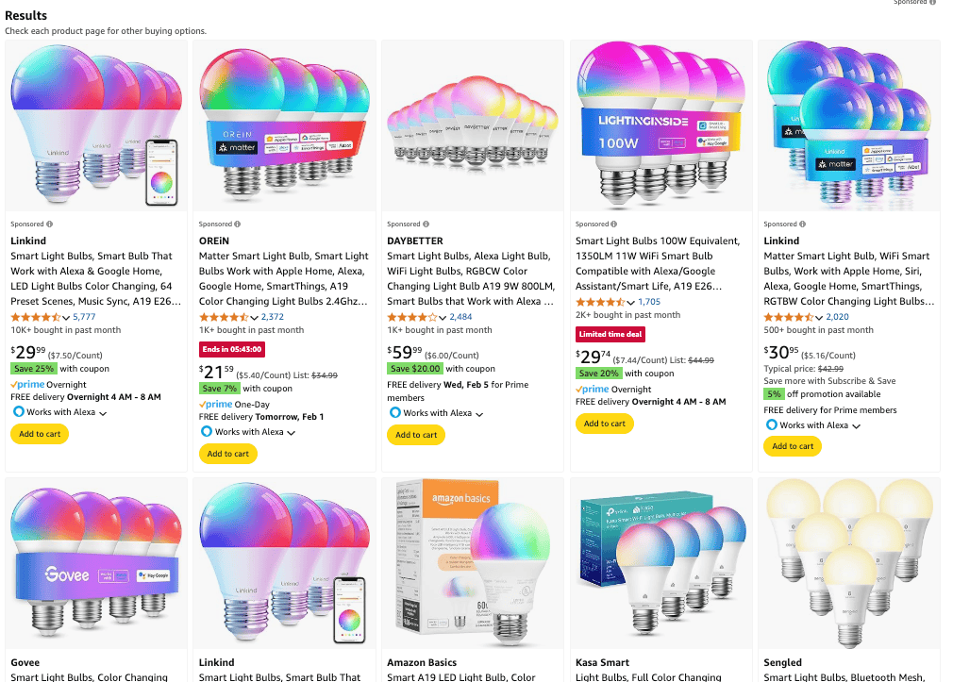Click the Sponsored info icon at top right
This screenshot has width=953, height=682.
pos(933,3)
